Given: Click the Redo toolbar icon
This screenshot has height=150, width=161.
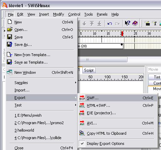Looking at the screenshot, I should [x=117, y=23].
